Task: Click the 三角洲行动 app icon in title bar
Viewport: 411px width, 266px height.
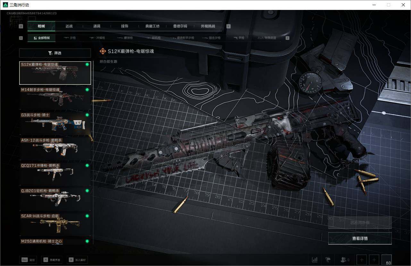Action: tap(5, 5)
